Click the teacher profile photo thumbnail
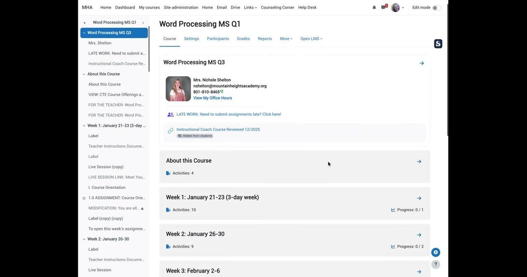Image resolution: width=527 pixels, height=277 pixels. 178,89
